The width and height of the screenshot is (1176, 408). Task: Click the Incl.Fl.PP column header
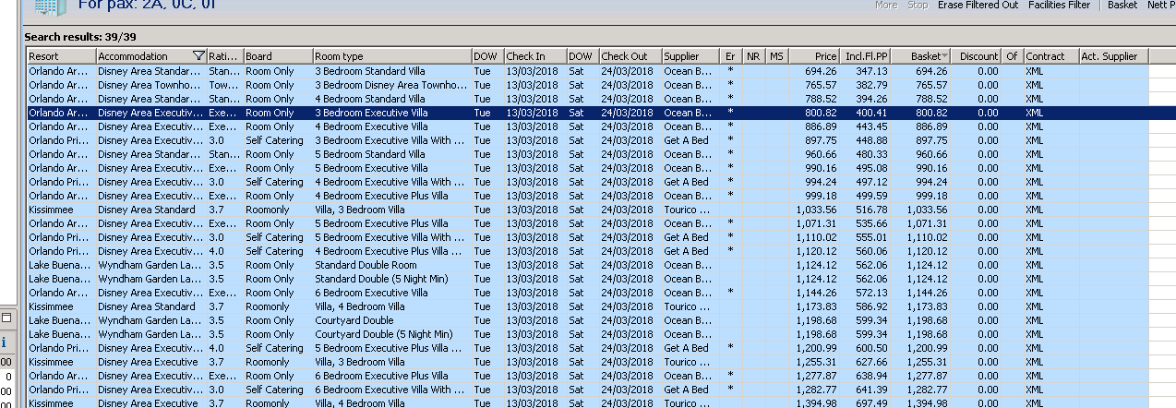click(x=866, y=57)
